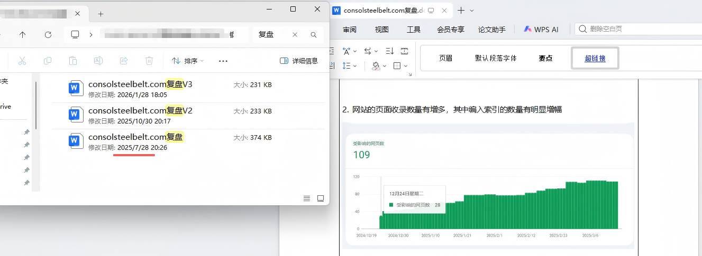Click the Paste icon in Explorer toolbar
The image size is (702, 256).
(x=73, y=61)
